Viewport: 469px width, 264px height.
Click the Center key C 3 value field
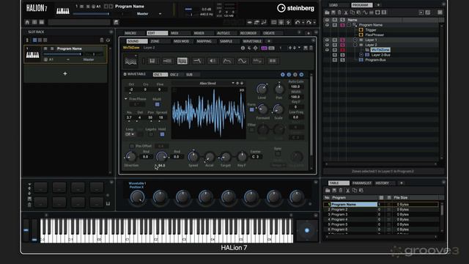click(x=256, y=157)
